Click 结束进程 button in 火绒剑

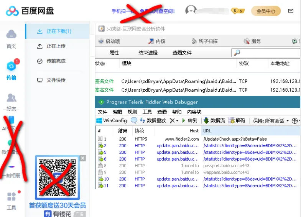pyautogui.click(x=148, y=53)
